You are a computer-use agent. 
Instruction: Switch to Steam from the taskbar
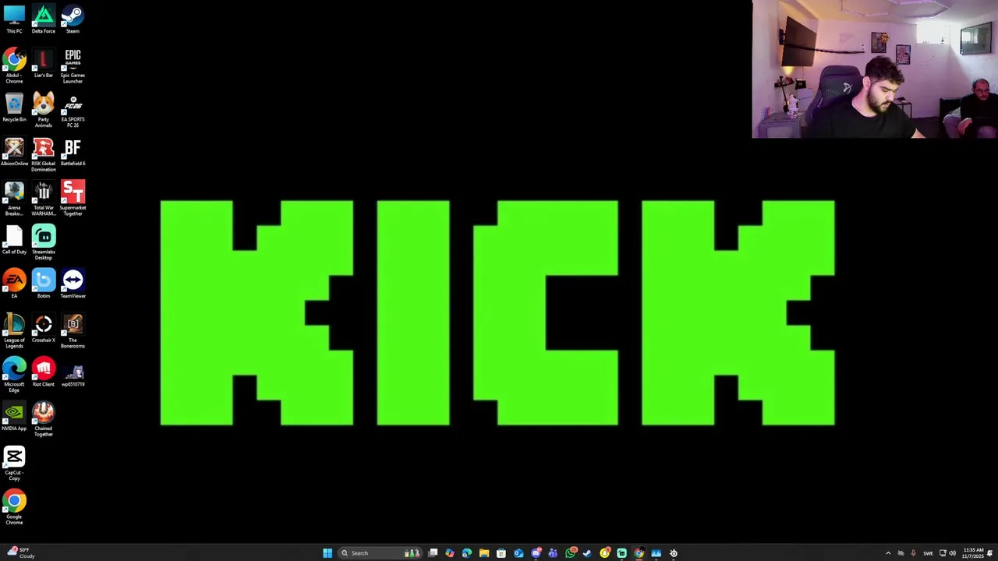pyautogui.click(x=587, y=553)
